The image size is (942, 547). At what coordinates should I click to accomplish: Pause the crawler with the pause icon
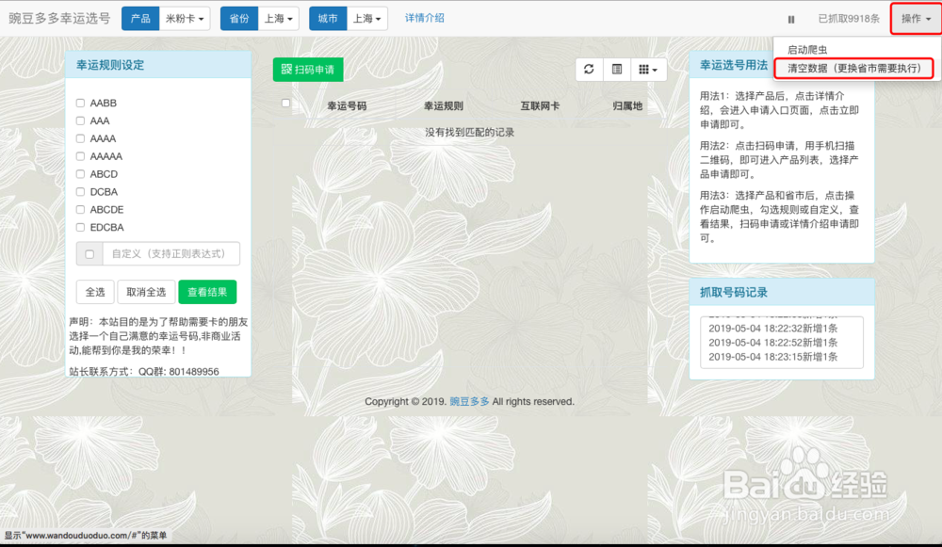[x=791, y=18]
